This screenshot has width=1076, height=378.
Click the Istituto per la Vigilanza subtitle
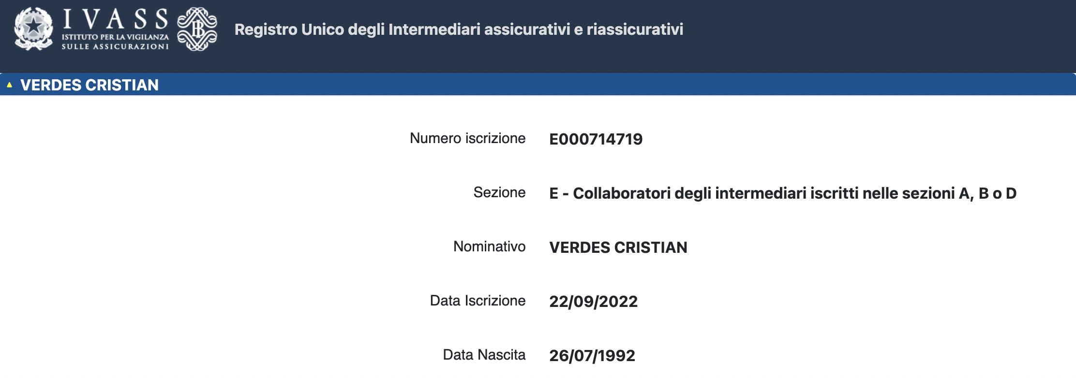pos(115,37)
